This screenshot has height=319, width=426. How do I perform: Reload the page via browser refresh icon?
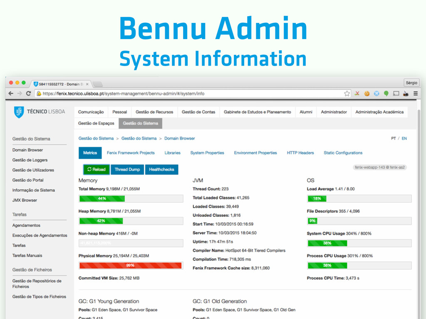pos(29,93)
